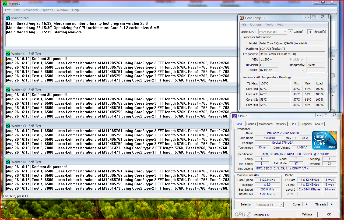
Task: Click the Lithography value 45 nm
Action: point(316,65)
